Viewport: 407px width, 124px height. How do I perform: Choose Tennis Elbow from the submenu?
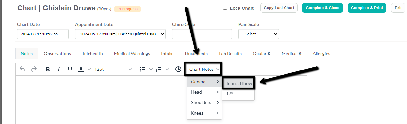(x=239, y=83)
